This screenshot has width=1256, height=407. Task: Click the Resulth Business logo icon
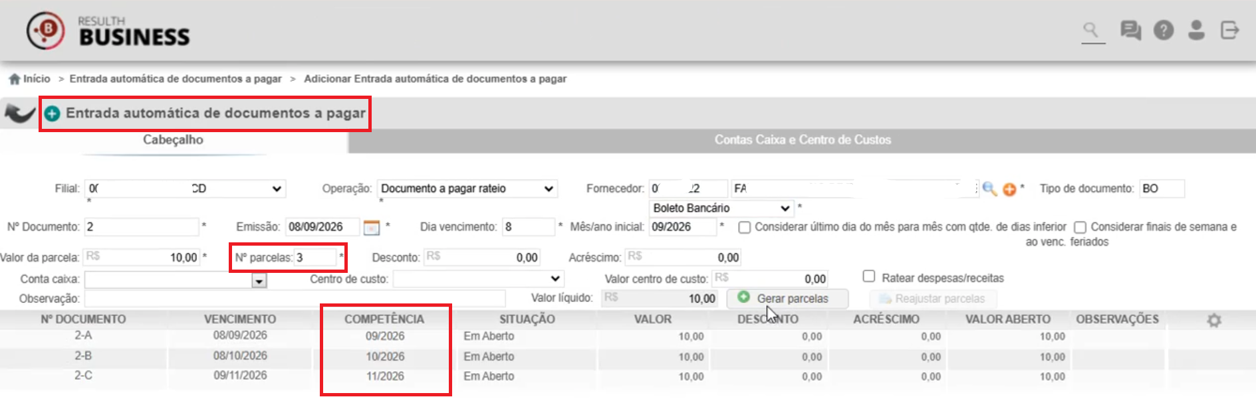[x=46, y=31]
